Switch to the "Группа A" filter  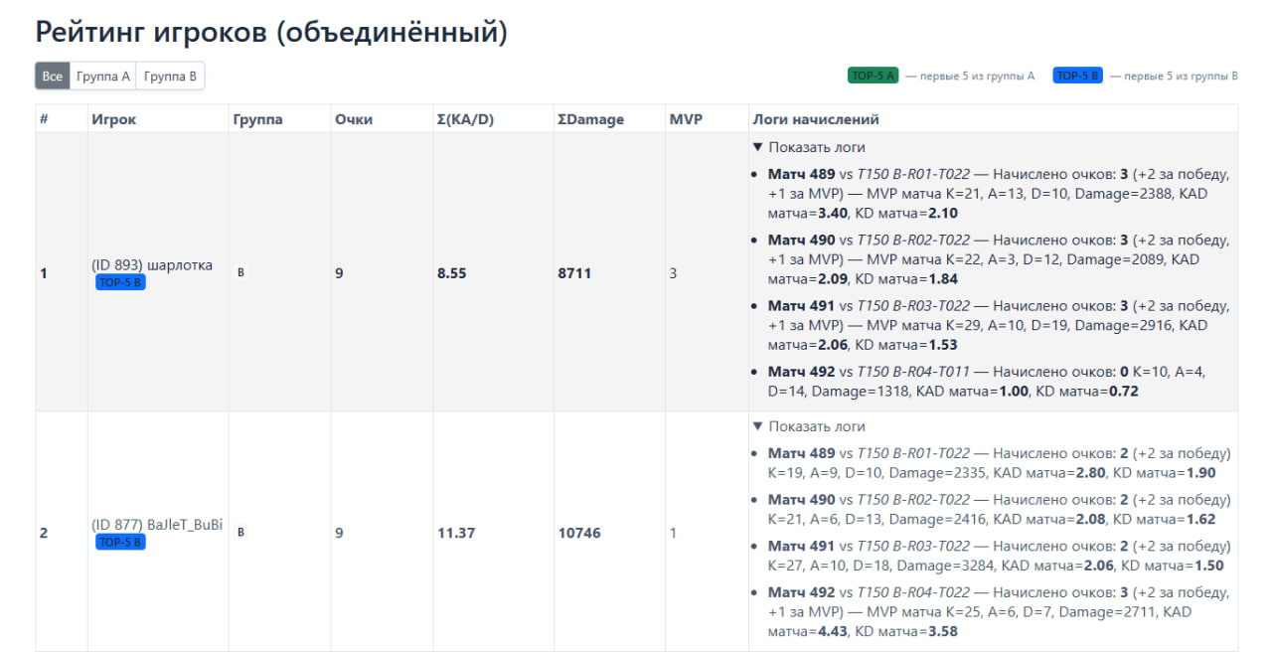(x=102, y=77)
